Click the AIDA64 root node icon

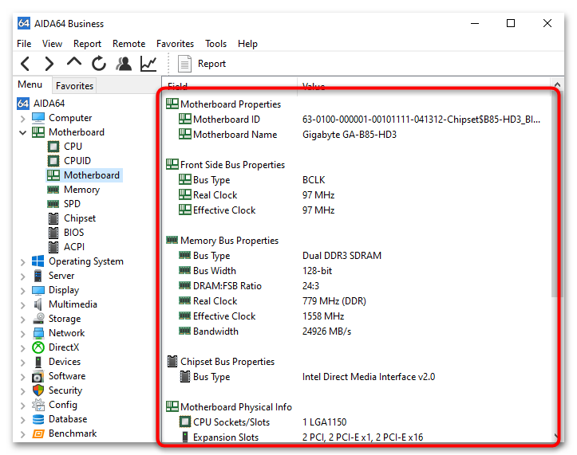coord(23,104)
